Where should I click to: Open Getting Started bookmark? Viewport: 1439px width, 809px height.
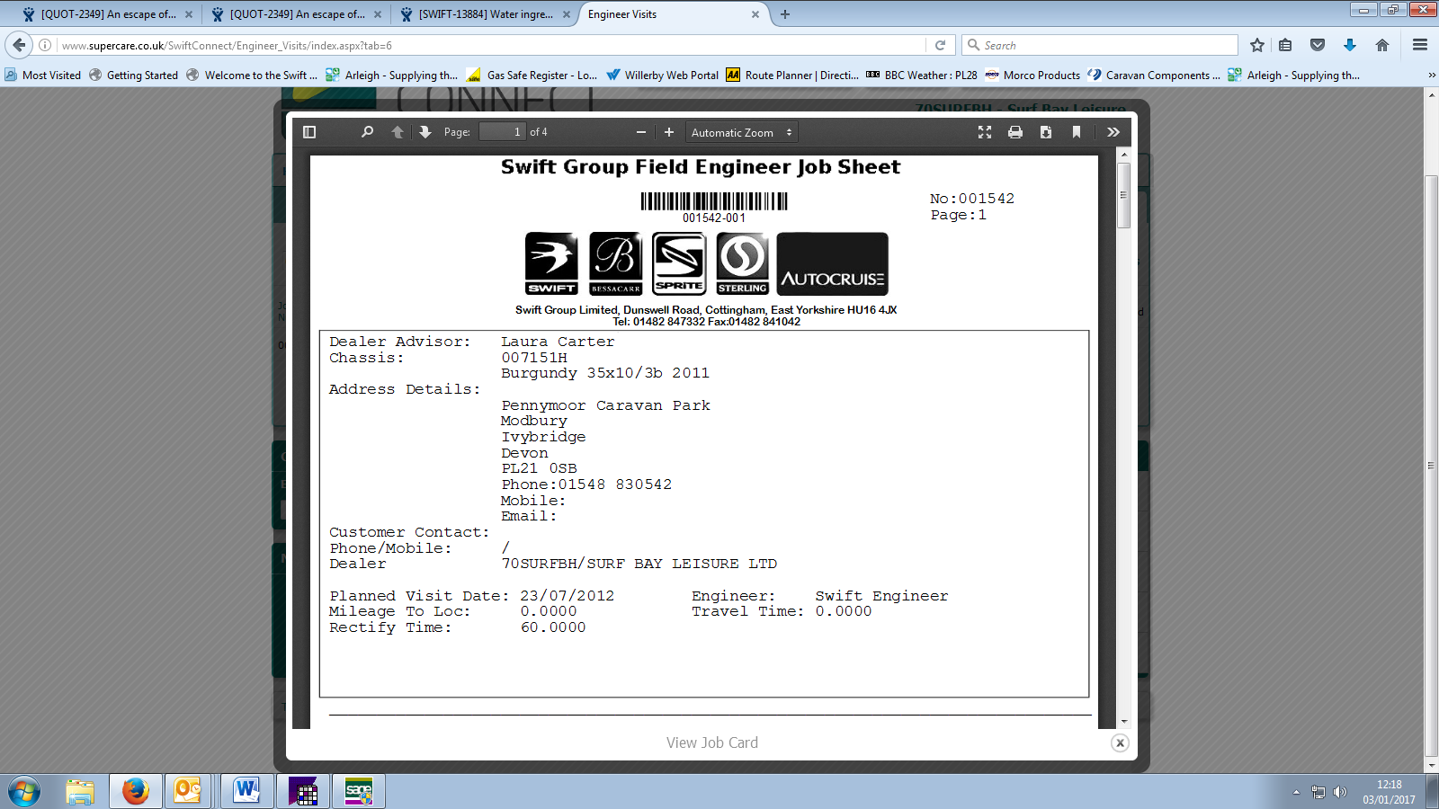pos(134,76)
